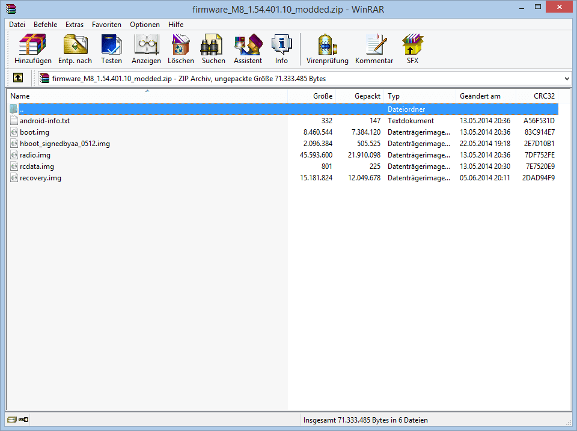The width and height of the screenshot is (577, 431).
Task: Maximize the WinRAR window
Action: pos(537,7)
